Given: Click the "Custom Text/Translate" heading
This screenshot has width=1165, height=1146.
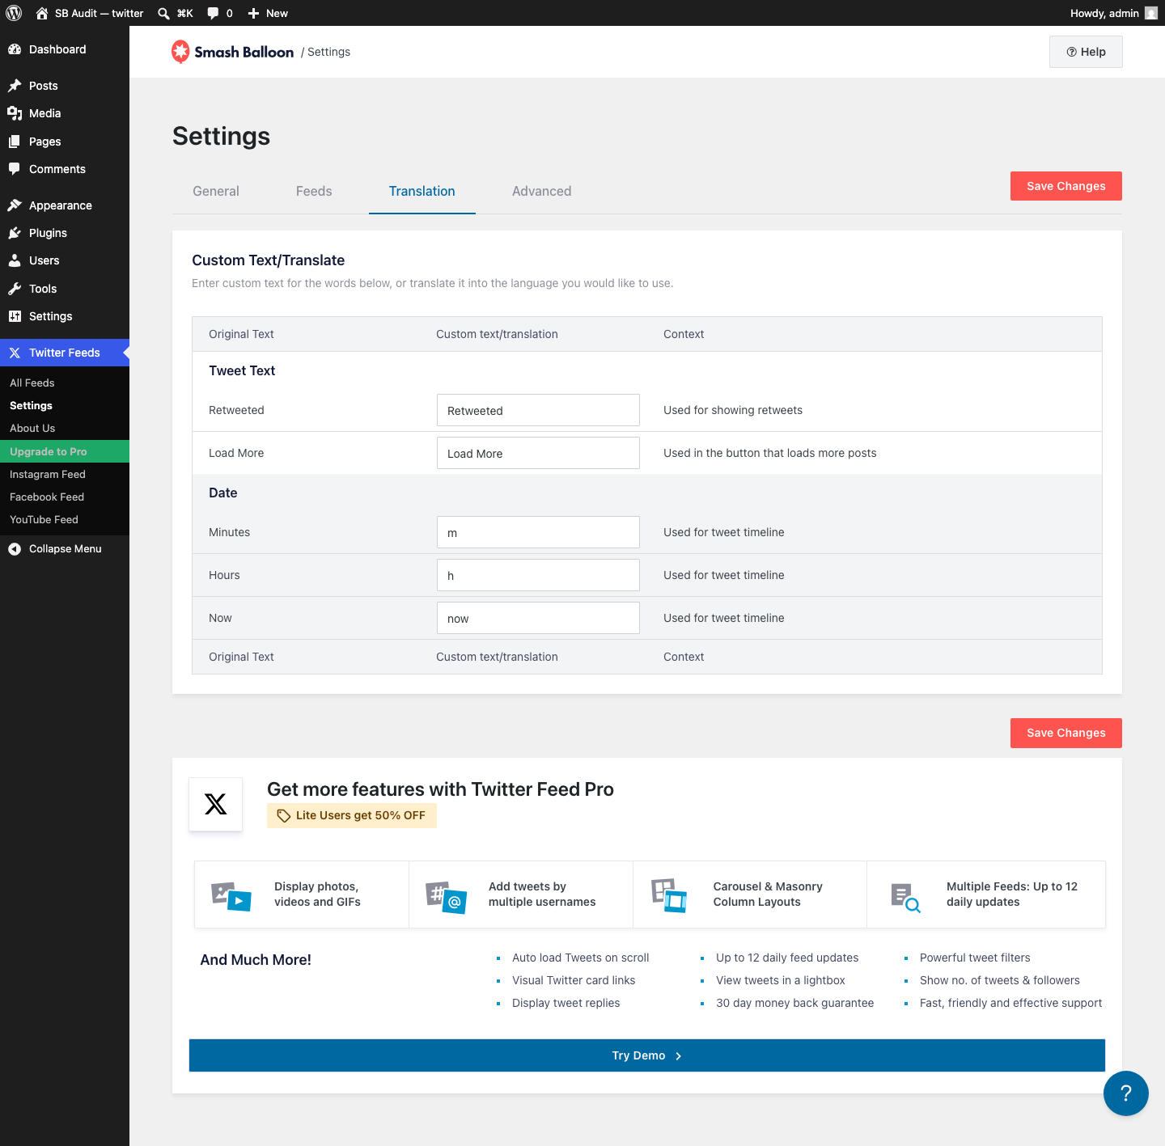Looking at the screenshot, I should pos(269,260).
